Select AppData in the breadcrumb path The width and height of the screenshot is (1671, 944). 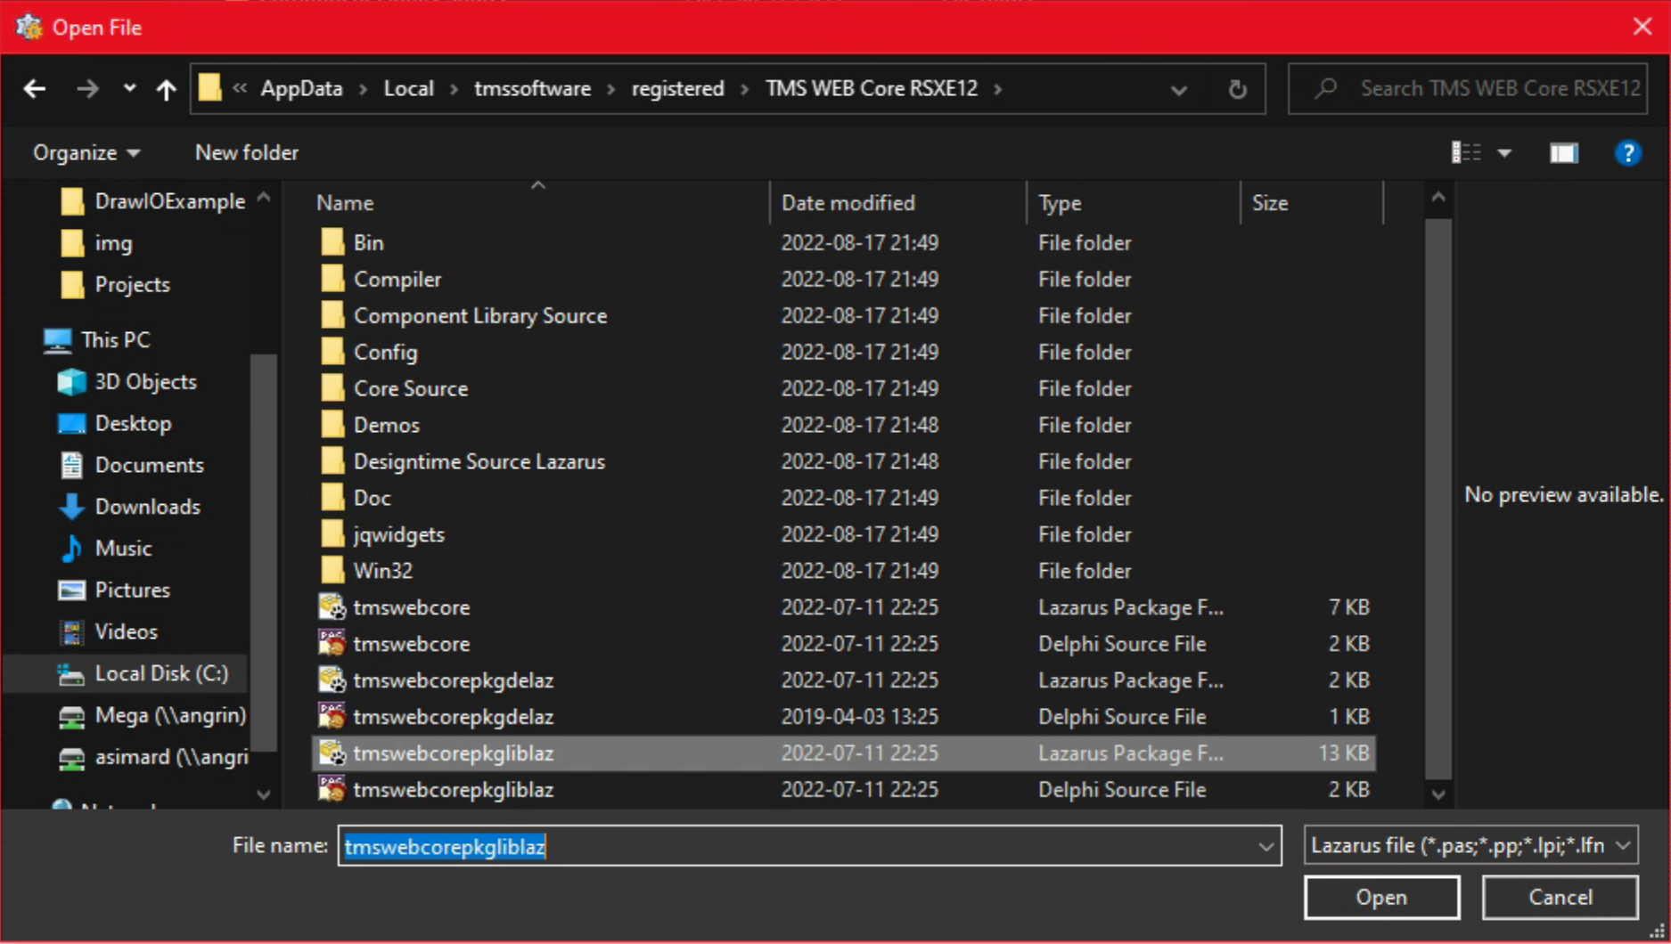pyautogui.click(x=301, y=88)
